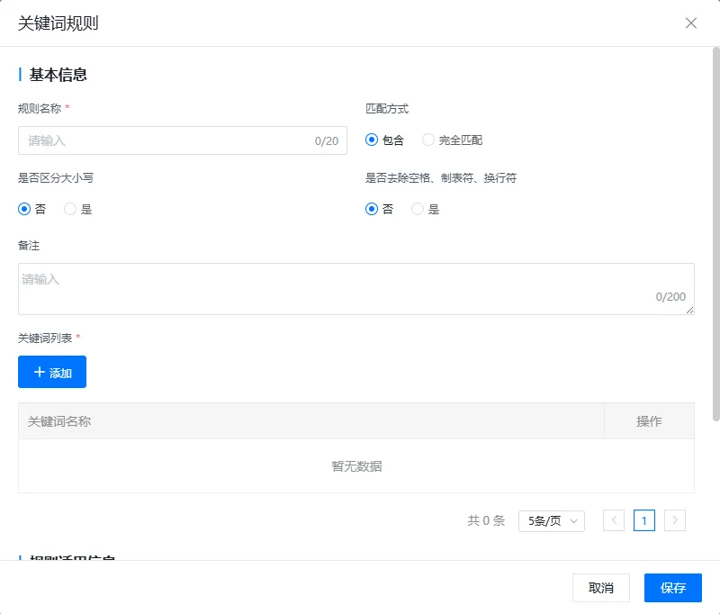Viewport: 720px width, 614px height.
Task: Save the rule with 保存 button
Action: point(672,588)
